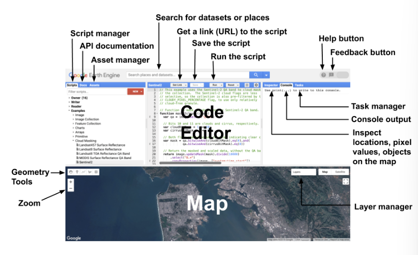Expand the Image examples folder
The width and height of the screenshot is (418, 255).
pos(73,115)
